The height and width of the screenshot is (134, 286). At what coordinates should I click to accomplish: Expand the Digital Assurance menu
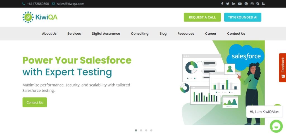(x=106, y=34)
